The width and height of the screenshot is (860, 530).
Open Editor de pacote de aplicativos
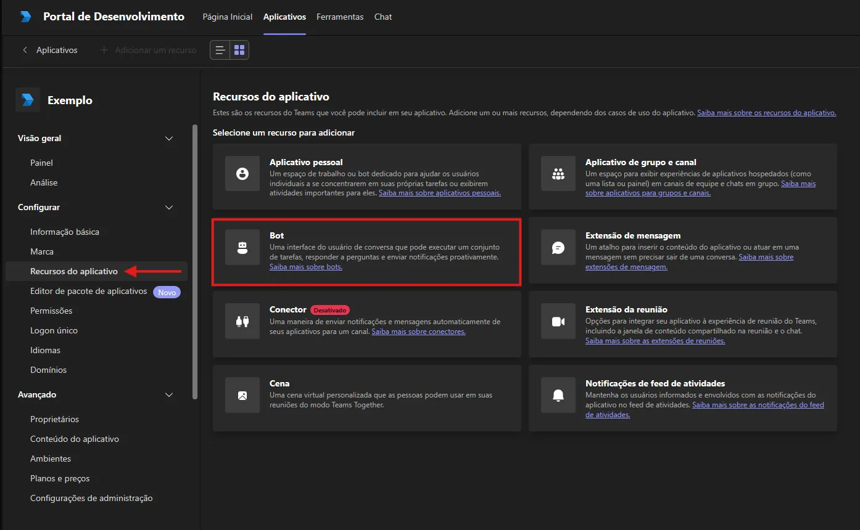[89, 291]
